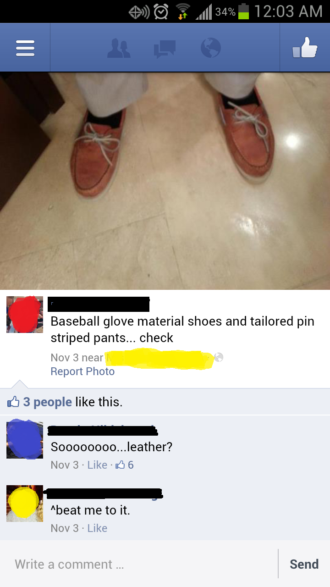View the 3 people who liked this

(48, 402)
